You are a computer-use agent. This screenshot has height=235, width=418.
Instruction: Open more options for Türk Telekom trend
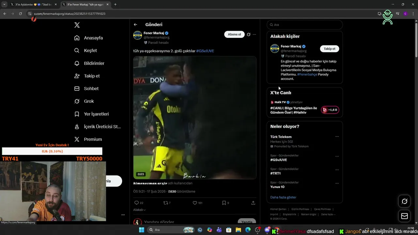coord(337,137)
